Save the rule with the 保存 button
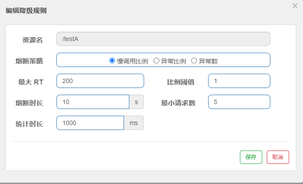This screenshot has height=184, width=303. tap(251, 157)
